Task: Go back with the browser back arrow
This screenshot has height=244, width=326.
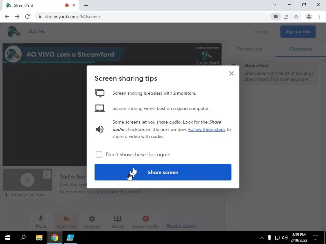Action: [7, 17]
